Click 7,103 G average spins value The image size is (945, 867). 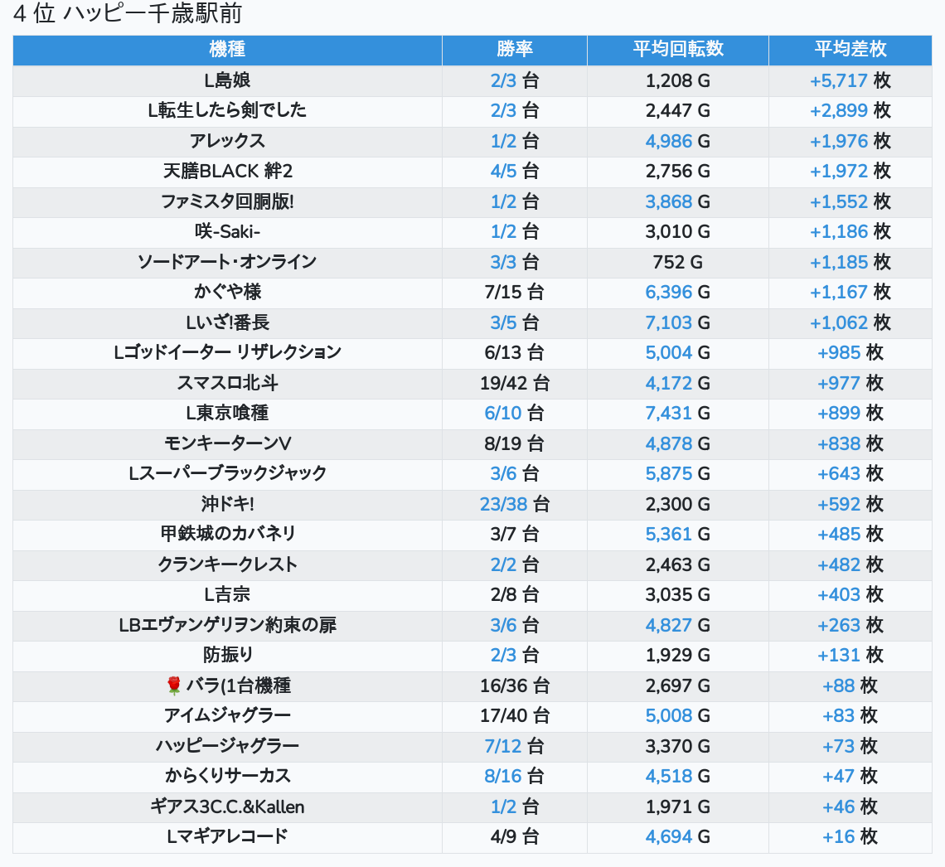(678, 323)
